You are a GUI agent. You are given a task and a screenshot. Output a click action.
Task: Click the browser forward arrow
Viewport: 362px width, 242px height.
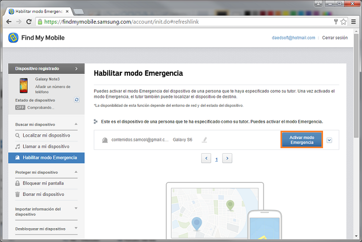(18, 22)
